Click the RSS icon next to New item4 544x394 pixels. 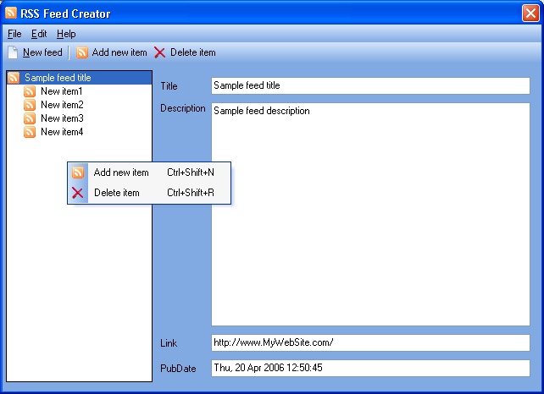pyautogui.click(x=30, y=132)
